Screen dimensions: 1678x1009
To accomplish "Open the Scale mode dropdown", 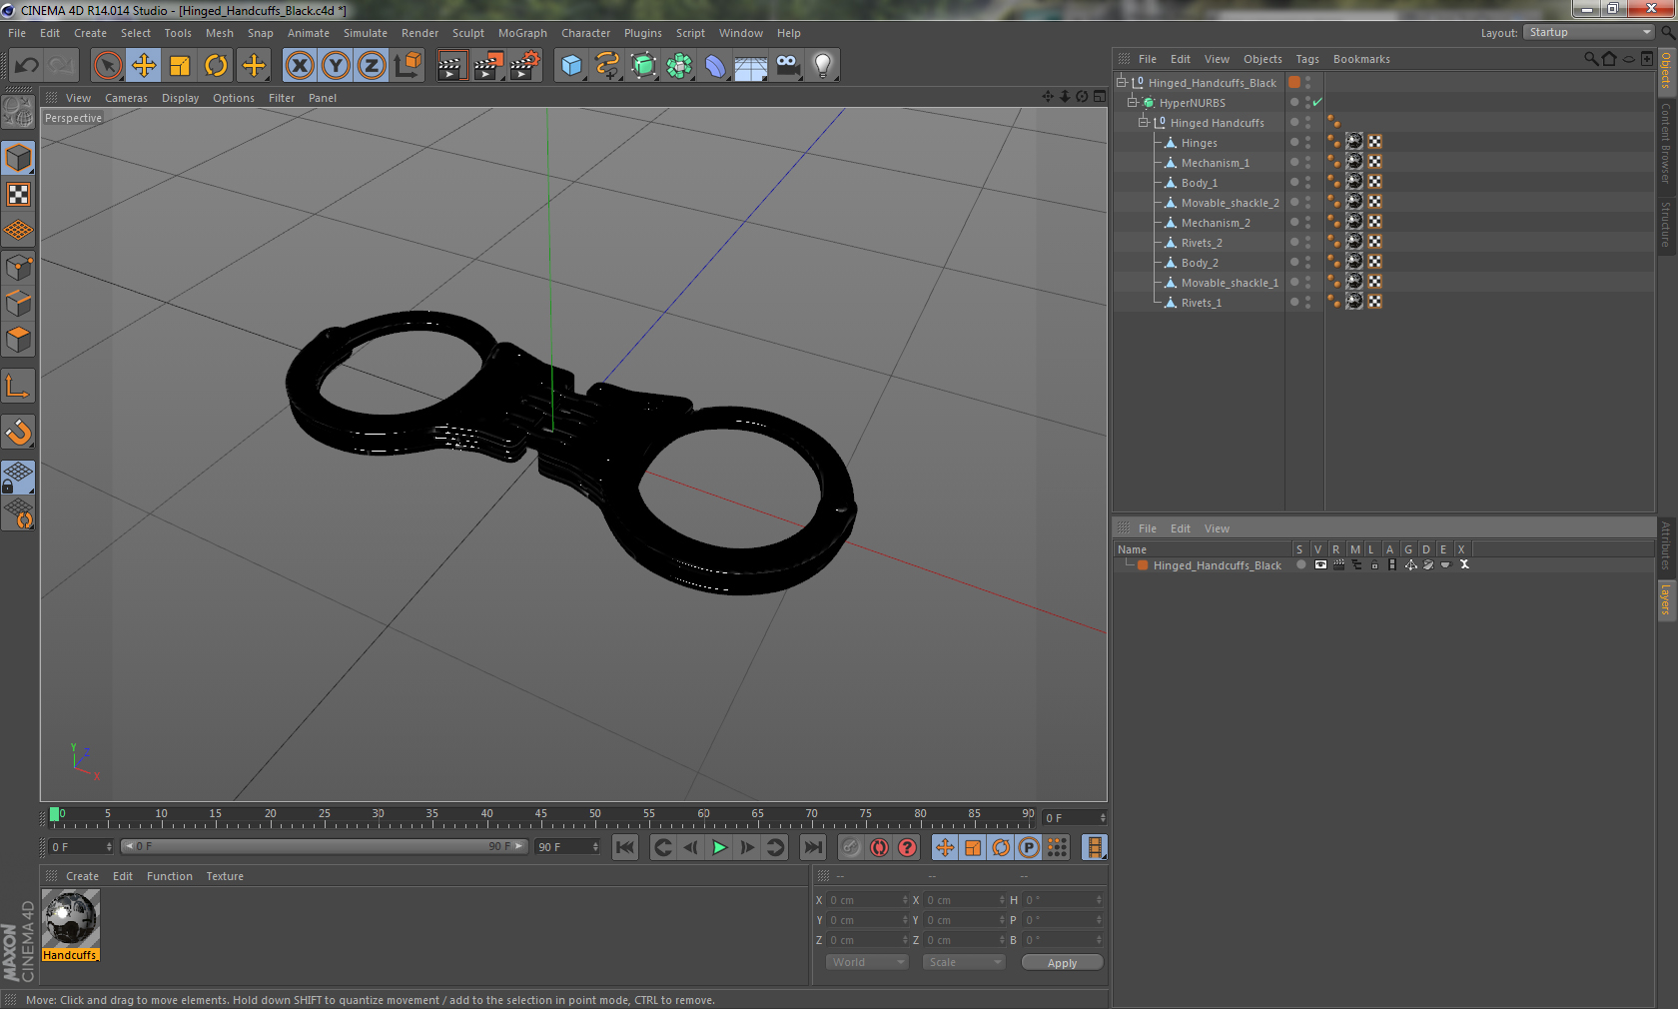I will tap(964, 962).
